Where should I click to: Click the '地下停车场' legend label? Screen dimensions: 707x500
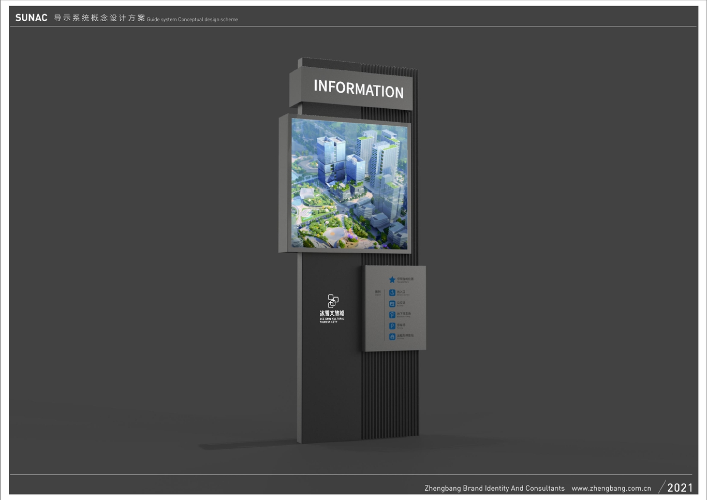coord(404,314)
